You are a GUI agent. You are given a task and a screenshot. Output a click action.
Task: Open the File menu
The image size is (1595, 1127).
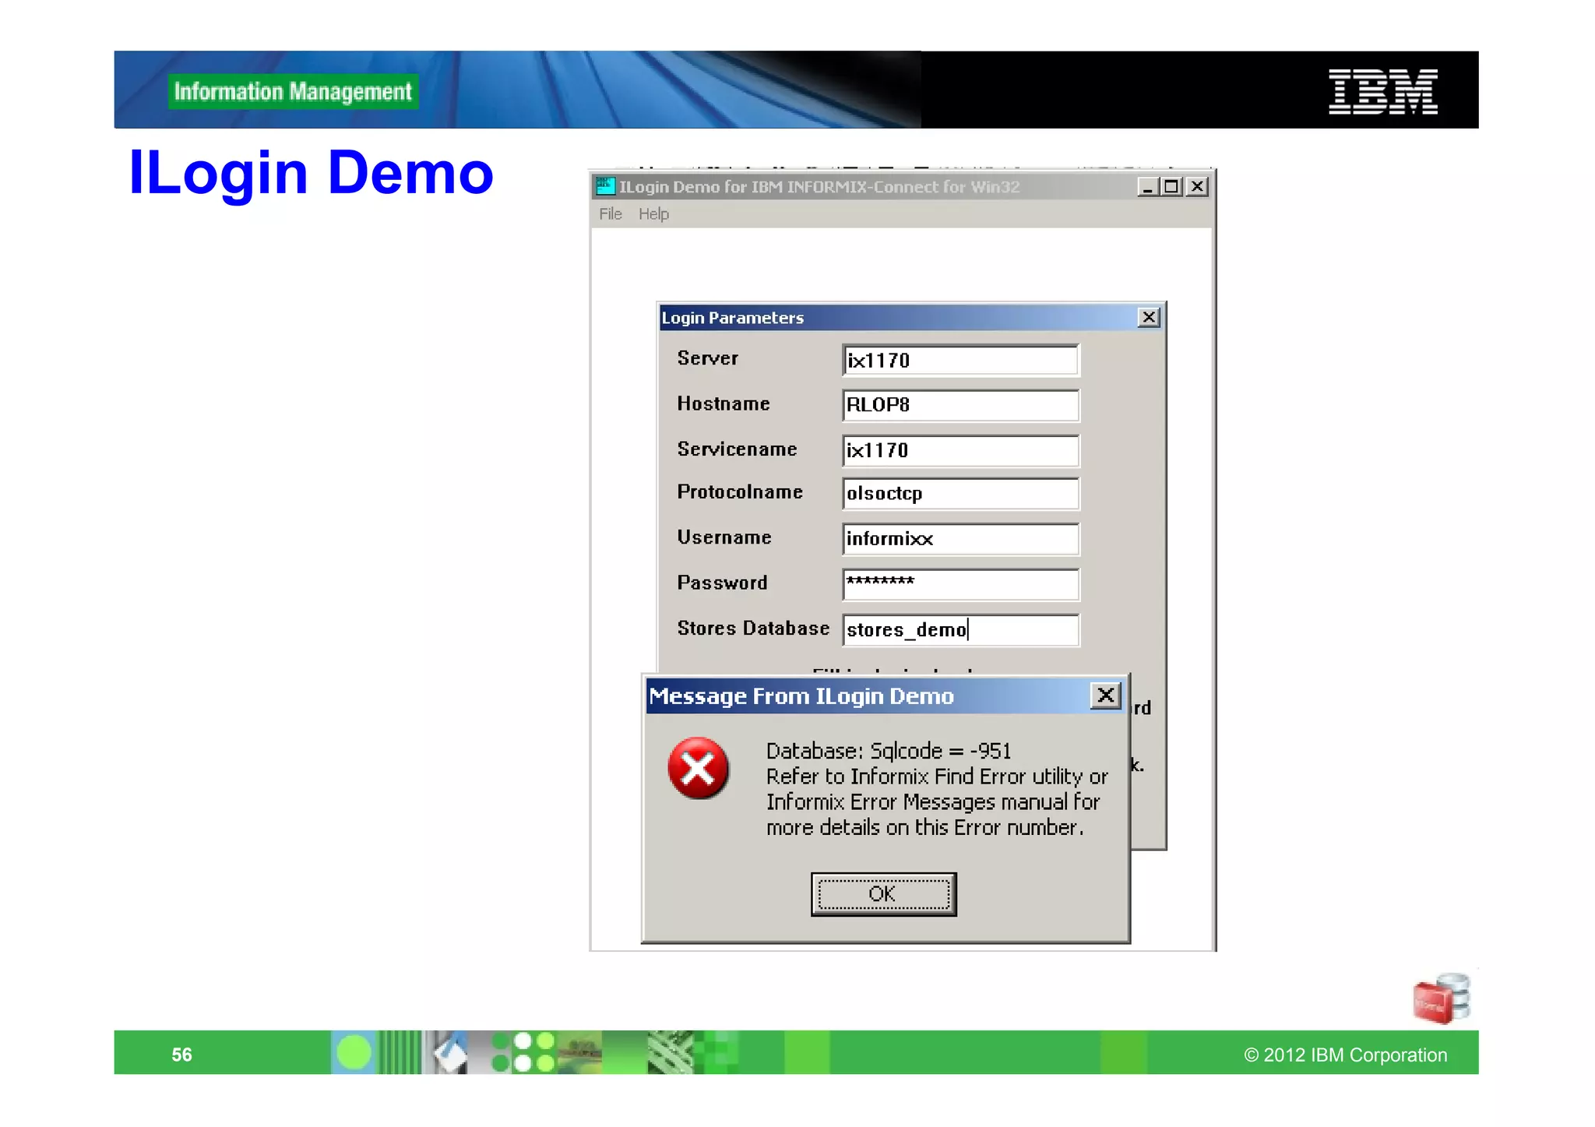[611, 214]
